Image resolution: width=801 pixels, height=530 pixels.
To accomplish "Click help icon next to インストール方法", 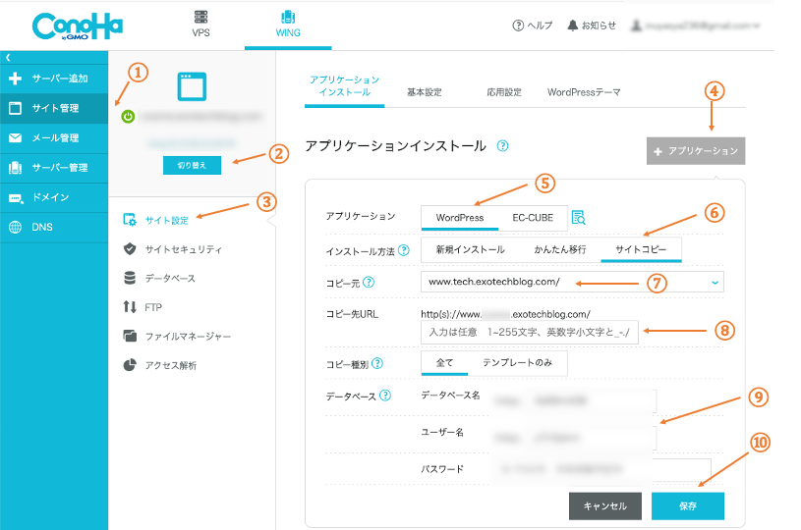I will coord(404,250).
